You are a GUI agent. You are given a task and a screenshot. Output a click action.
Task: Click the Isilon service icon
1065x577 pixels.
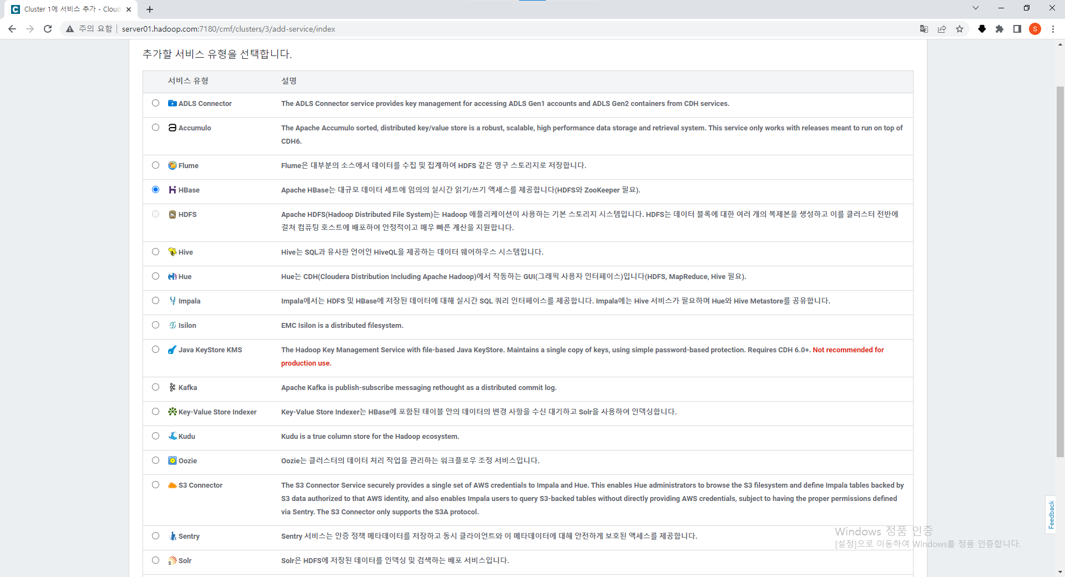click(x=173, y=325)
